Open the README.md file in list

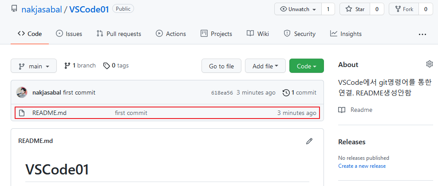49,113
